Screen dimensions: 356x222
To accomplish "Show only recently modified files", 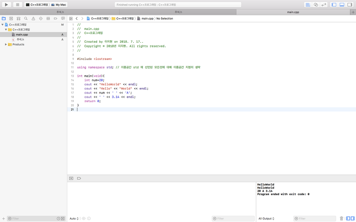I will (x=58, y=218).
